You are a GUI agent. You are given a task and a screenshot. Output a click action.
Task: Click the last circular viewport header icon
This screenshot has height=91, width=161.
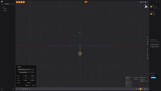tap(148, 2)
